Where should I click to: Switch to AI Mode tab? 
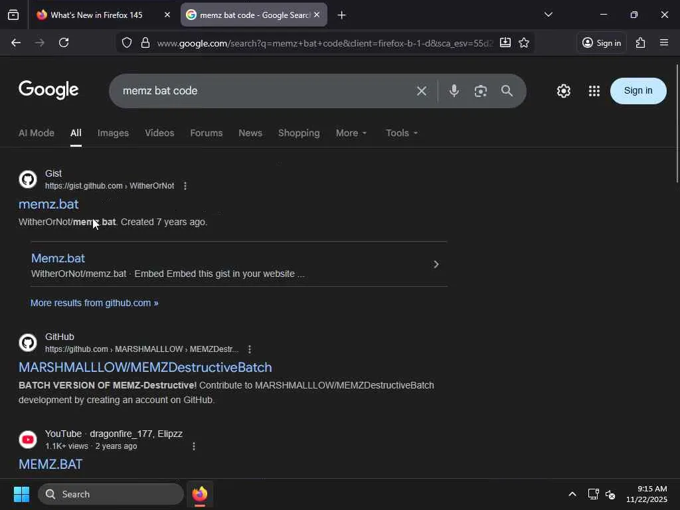37,133
